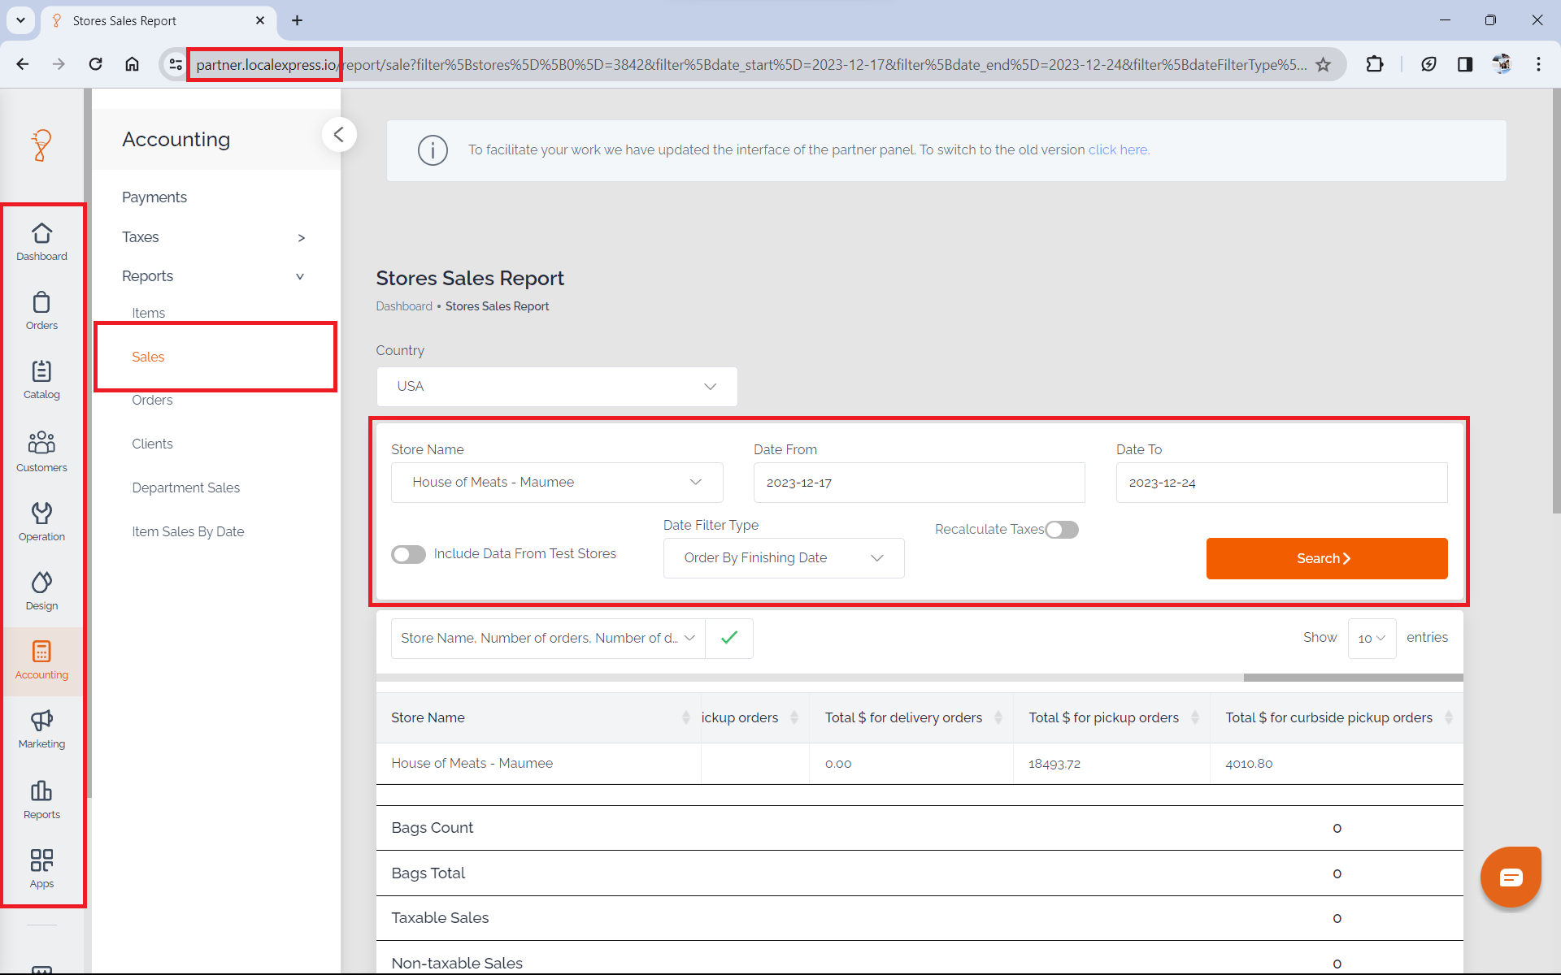Collapse the Accounting panel with arrow button
The height and width of the screenshot is (975, 1561).
[339, 135]
